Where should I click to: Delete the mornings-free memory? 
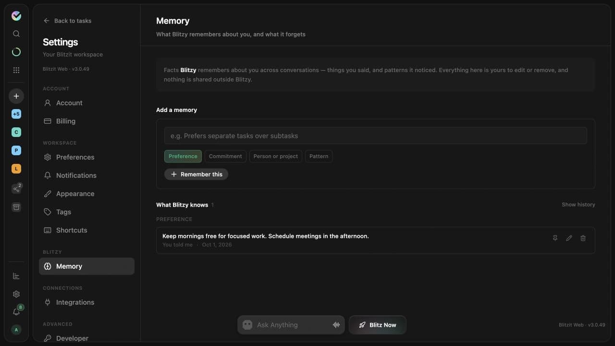click(583, 238)
